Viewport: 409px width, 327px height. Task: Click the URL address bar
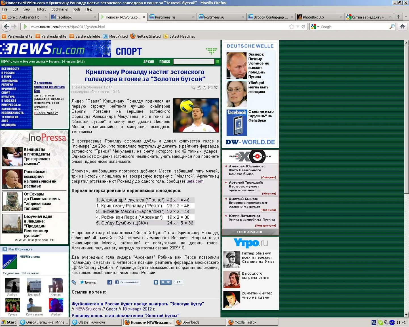[159, 27]
